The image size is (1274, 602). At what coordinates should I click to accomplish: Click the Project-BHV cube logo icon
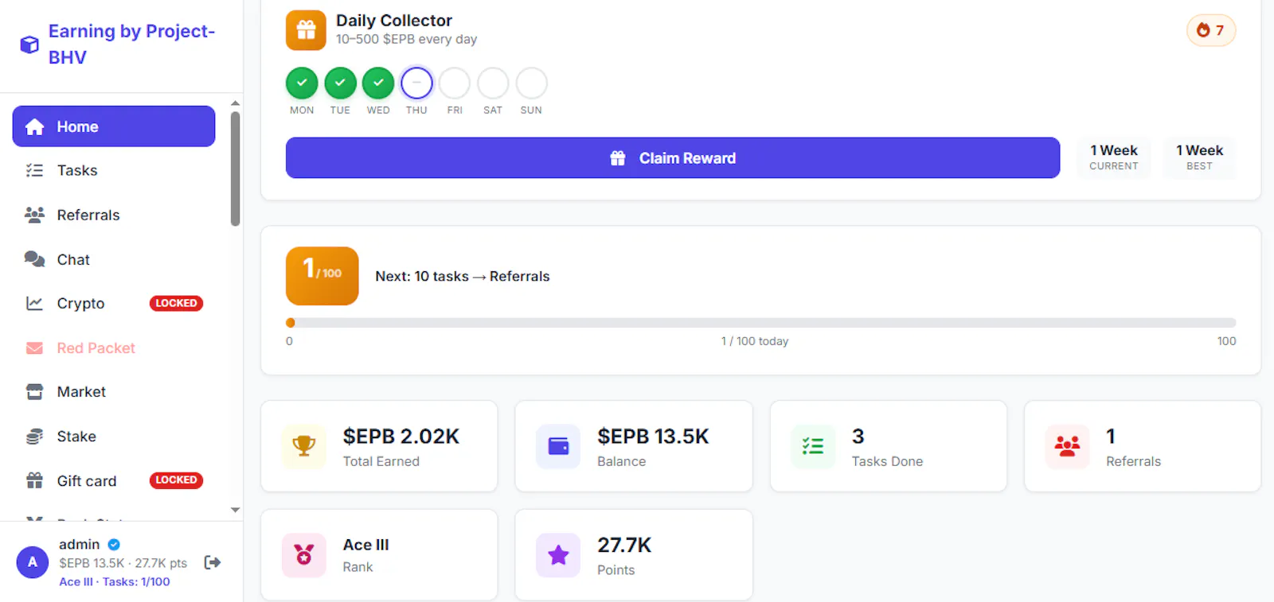pyautogui.click(x=29, y=45)
